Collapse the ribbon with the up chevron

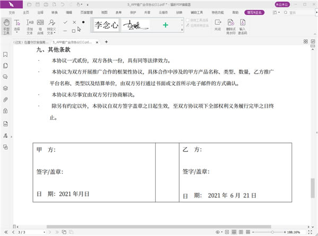pyautogui.click(x=315, y=34)
